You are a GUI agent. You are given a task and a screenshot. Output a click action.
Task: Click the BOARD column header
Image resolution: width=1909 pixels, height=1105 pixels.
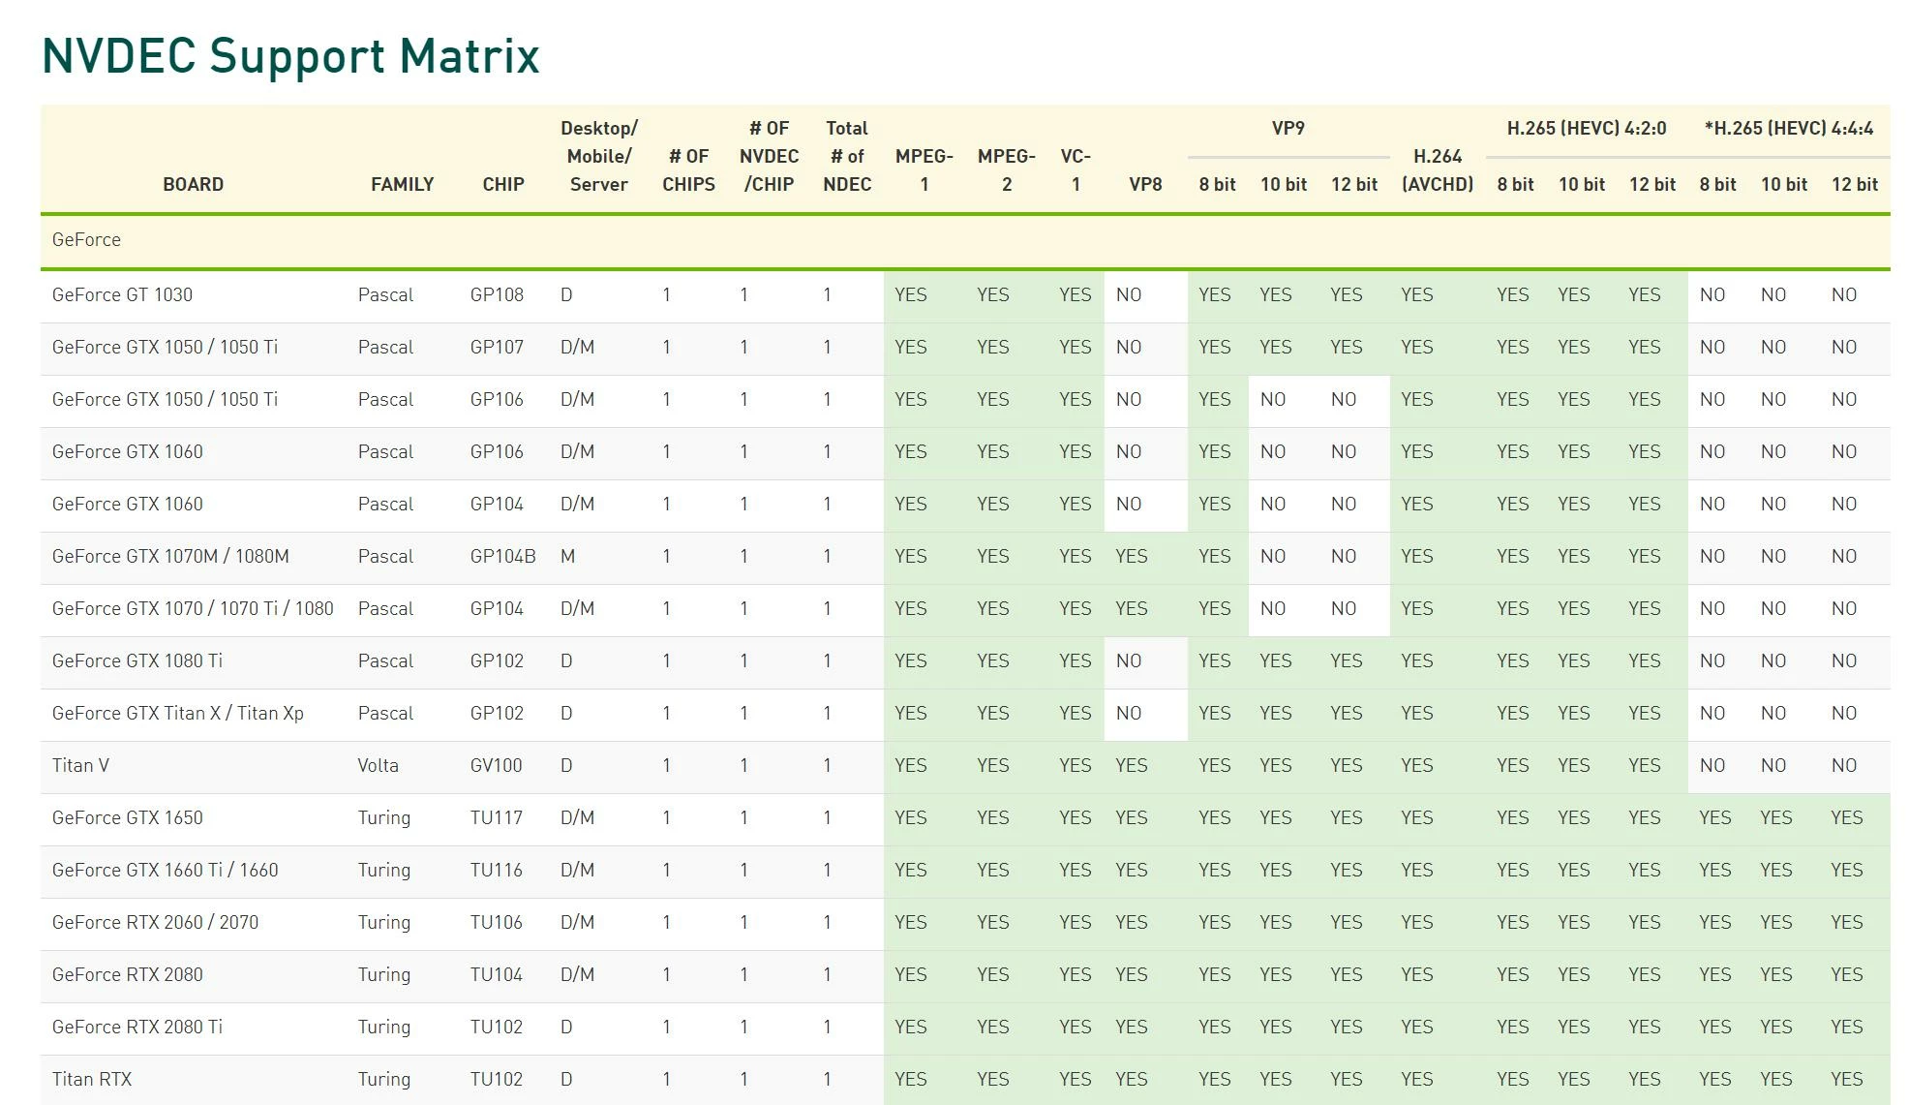click(193, 184)
